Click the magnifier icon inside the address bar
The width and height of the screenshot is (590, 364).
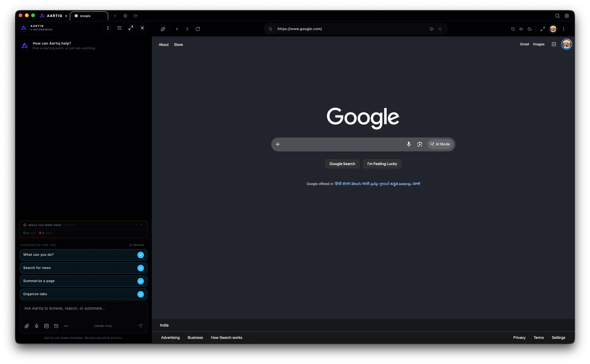pyautogui.click(x=440, y=29)
